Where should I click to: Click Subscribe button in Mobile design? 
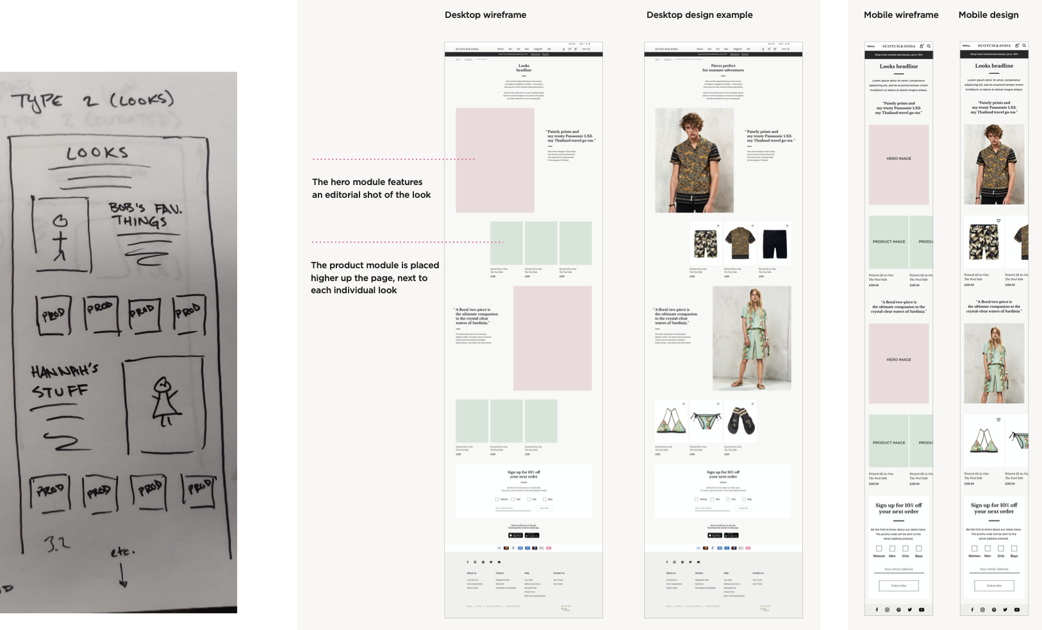(994, 586)
